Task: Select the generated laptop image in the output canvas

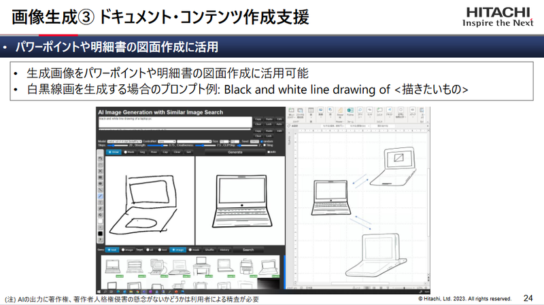Action: [x=241, y=201]
